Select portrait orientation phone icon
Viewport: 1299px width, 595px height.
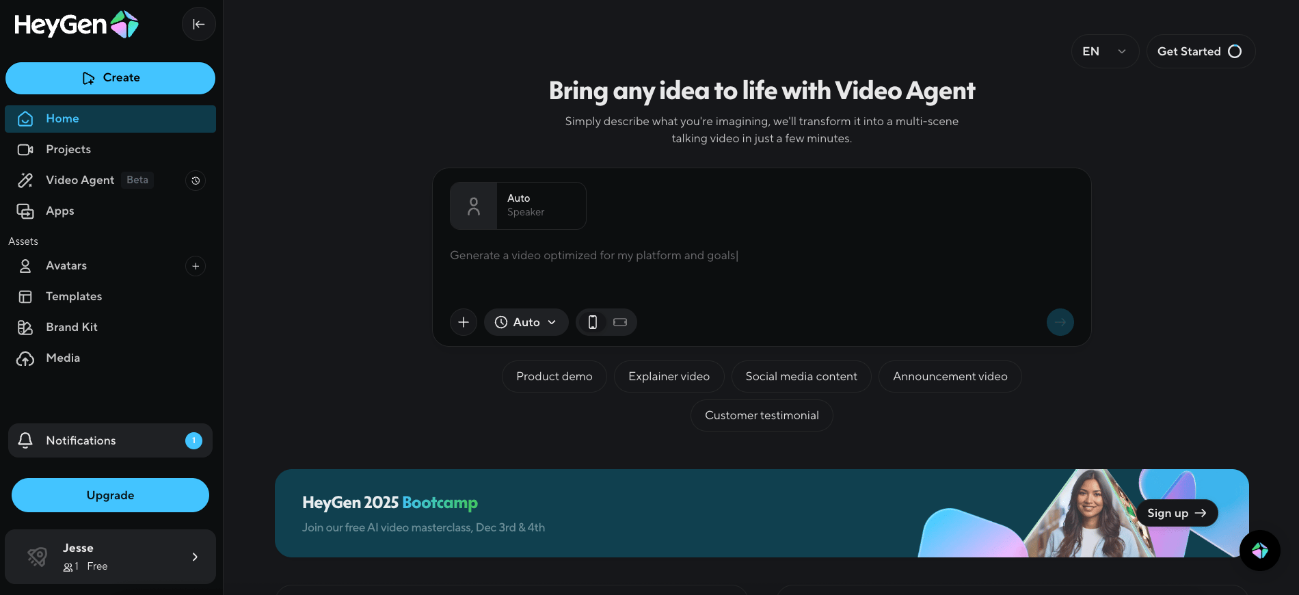(x=593, y=322)
